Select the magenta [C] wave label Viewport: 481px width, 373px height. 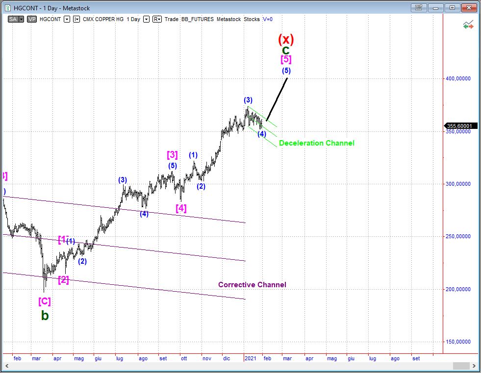(x=45, y=301)
